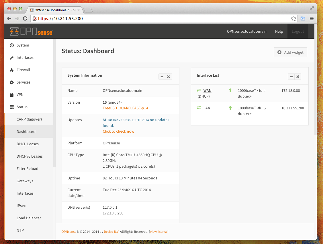Click the OPNsense logo in header
The width and height of the screenshot is (323, 244).
[31, 31]
